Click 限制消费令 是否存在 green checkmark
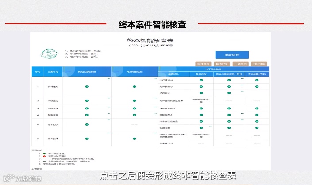 [201, 115]
